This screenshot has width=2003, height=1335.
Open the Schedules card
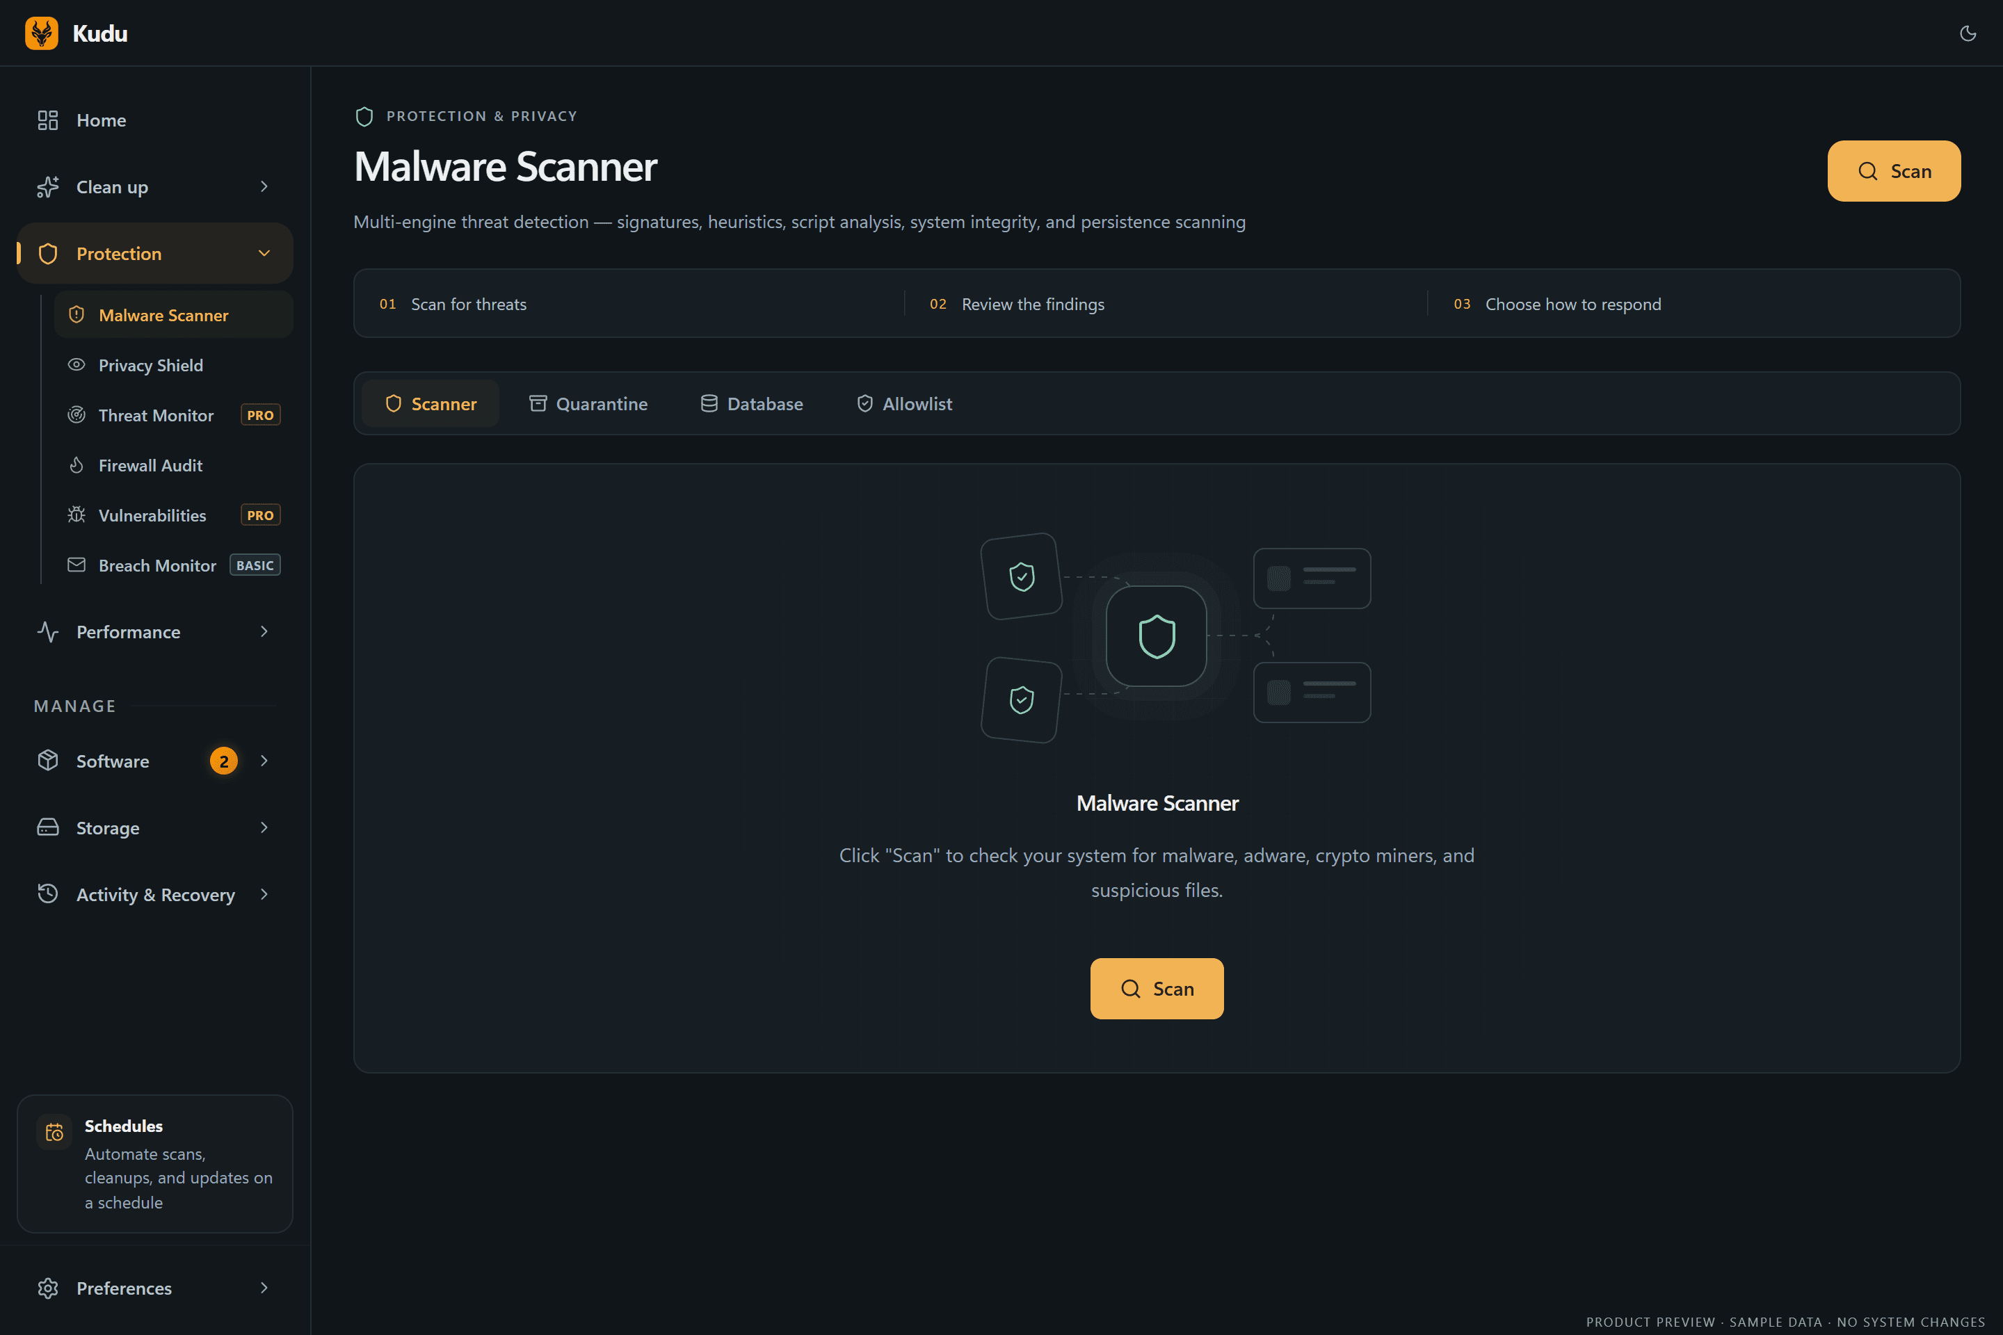(x=155, y=1164)
